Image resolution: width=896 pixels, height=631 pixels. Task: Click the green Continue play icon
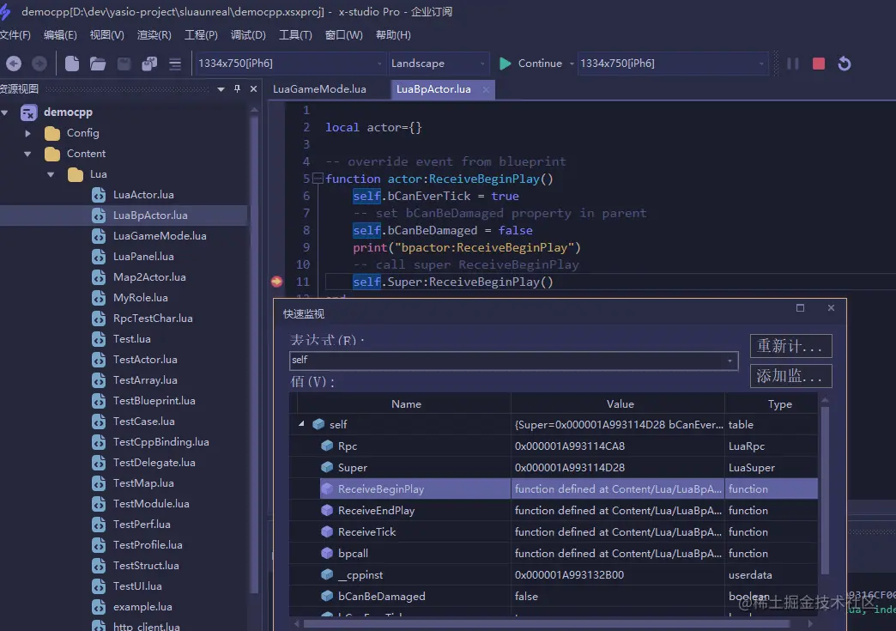pos(506,64)
